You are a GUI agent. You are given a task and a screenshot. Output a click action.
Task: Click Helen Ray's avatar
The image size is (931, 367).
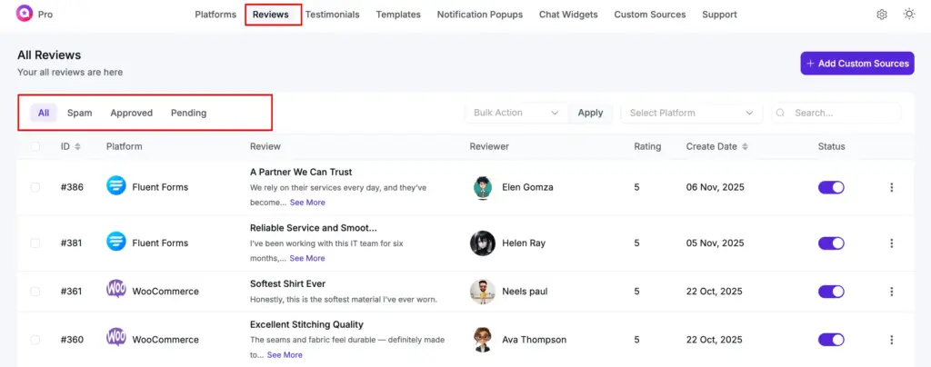(x=483, y=243)
